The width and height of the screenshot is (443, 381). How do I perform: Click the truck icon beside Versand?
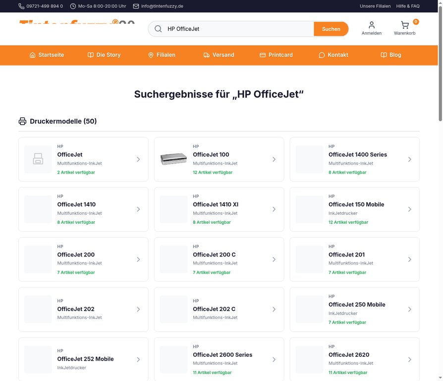tap(206, 55)
